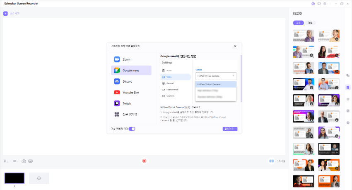
Task: Choose black template with man at laptop
Action: pos(329,149)
